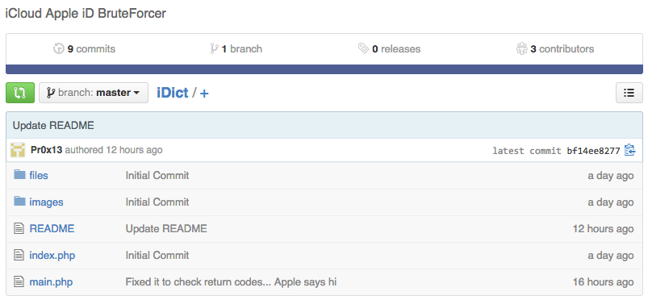The width and height of the screenshot is (648, 300).
Task: Open Initial Commit message in files row
Action: [157, 176]
